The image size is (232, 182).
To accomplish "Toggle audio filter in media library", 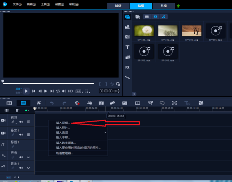I will [x=164, y=17].
